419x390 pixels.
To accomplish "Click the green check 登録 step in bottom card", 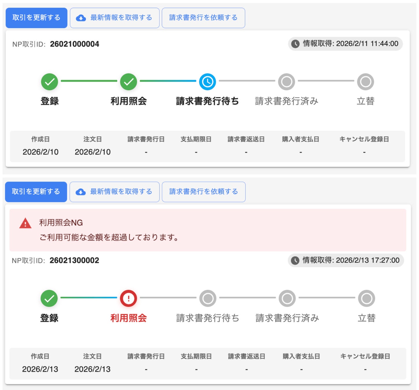I will click(49, 298).
